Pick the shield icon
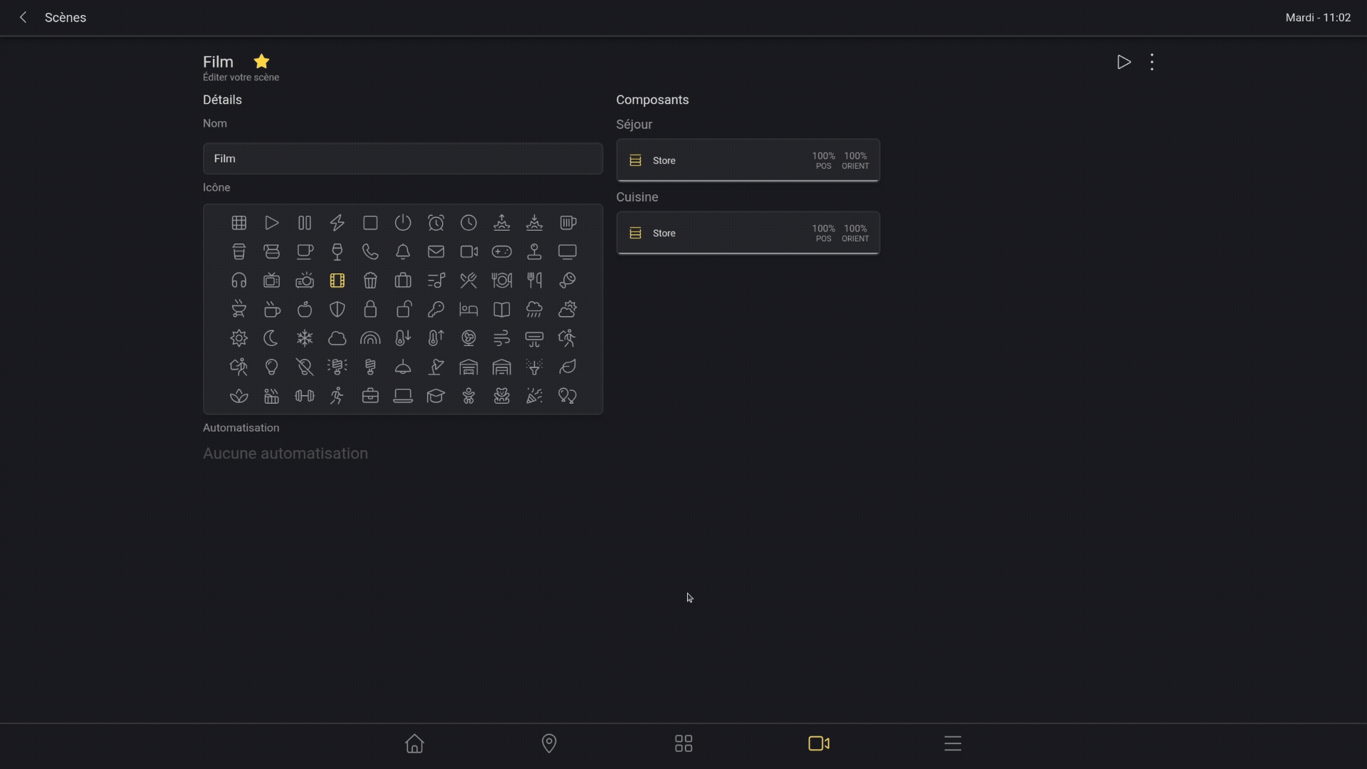Viewport: 1367px width, 769px height. pyautogui.click(x=337, y=309)
